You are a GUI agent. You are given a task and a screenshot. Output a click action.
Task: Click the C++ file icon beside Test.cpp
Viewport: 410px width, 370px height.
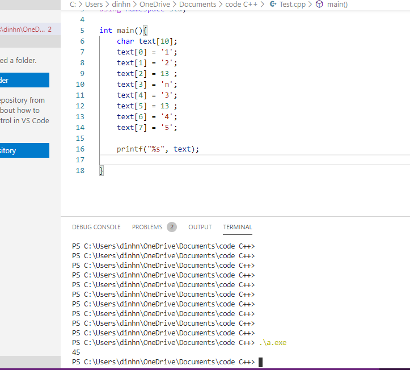(x=273, y=5)
